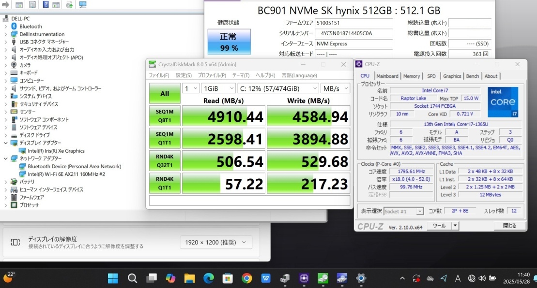Click the volume speaker tray icon
The width and height of the screenshot is (537, 288).
pos(482,278)
